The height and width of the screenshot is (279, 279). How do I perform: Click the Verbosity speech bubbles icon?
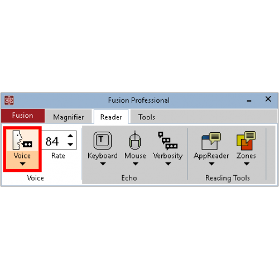click(167, 141)
